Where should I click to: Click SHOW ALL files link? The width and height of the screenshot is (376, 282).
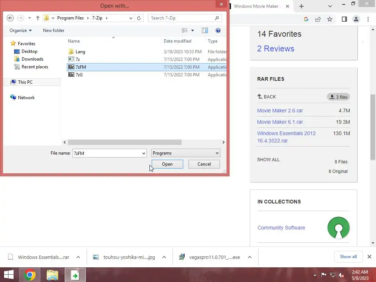click(x=268, y=160)
